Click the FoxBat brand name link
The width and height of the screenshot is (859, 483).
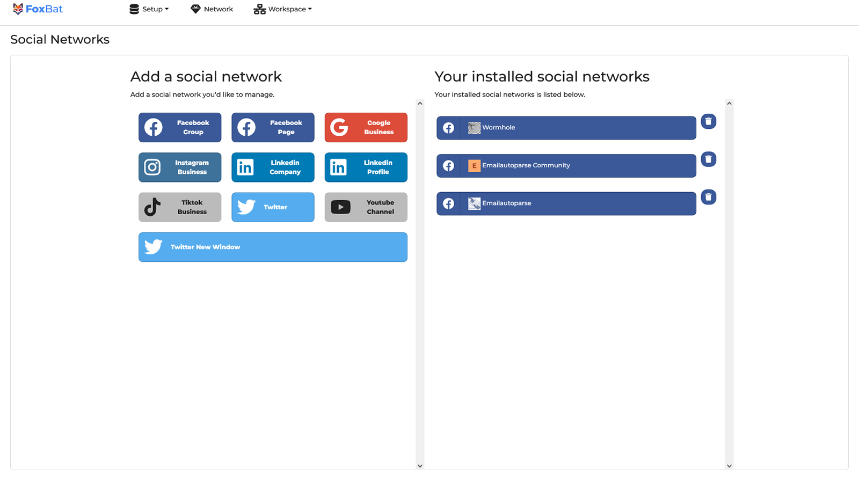44,9
